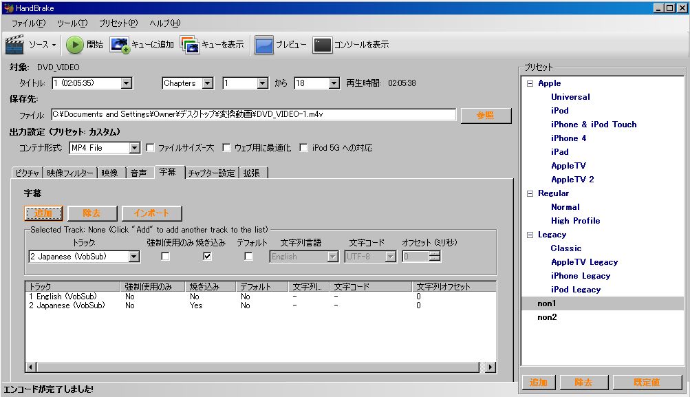Open the プリセット(P) menu

coord(118,23)
